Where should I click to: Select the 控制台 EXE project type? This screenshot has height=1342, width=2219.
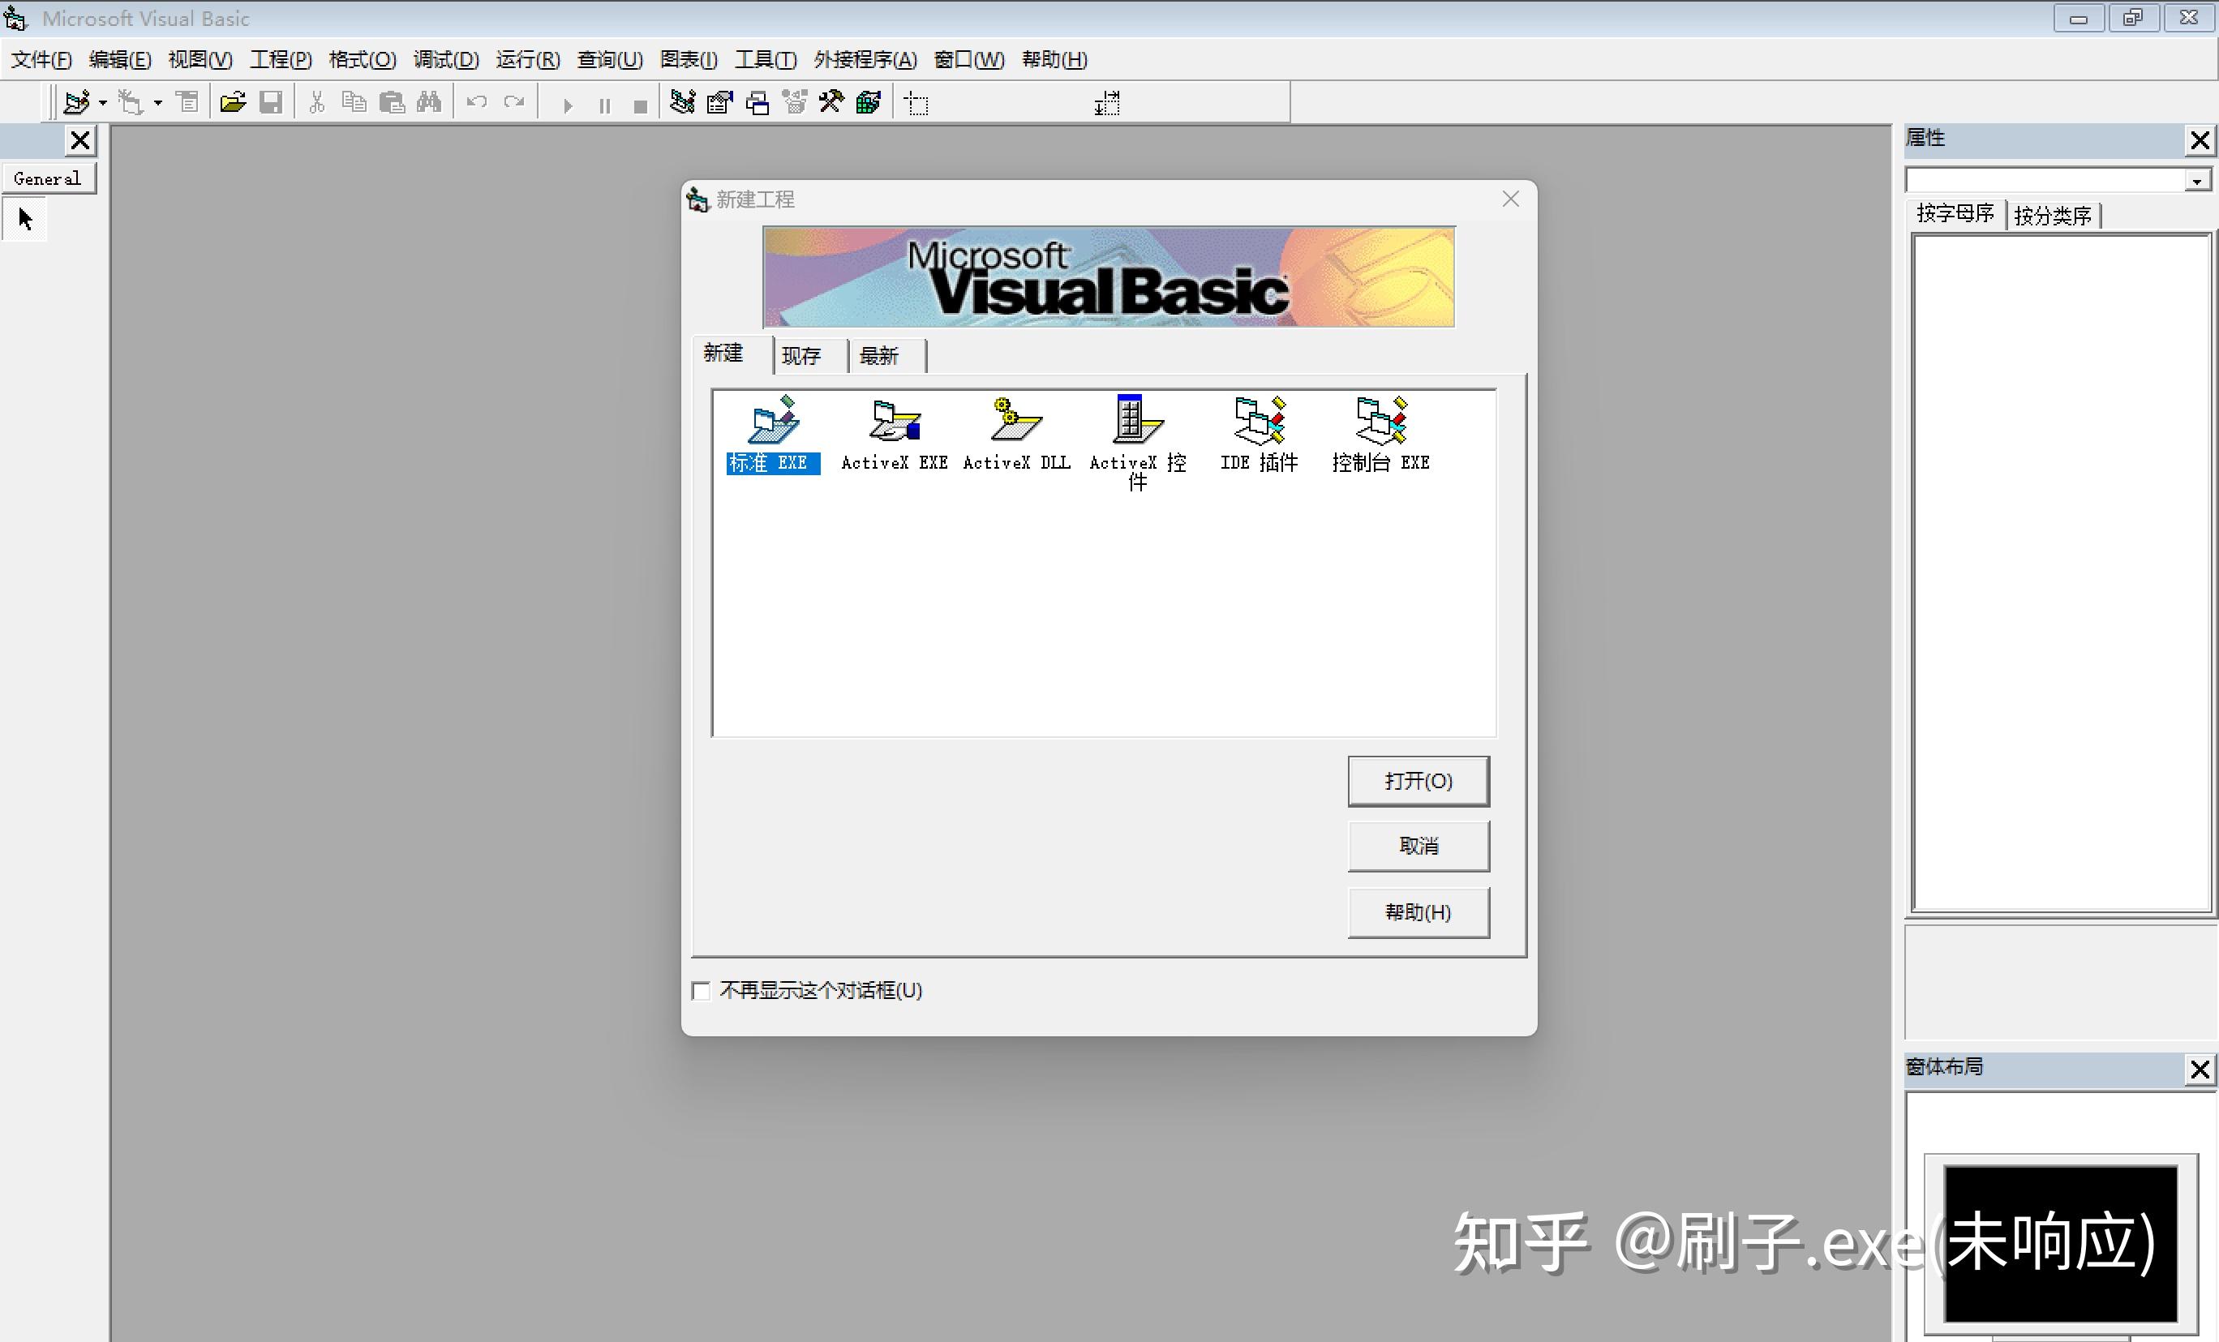point(1380,435)
